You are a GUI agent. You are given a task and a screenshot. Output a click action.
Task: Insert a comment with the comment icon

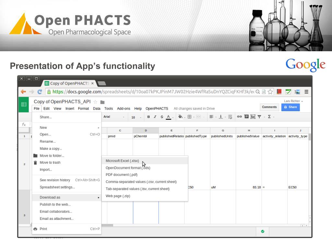pos(246,117)
